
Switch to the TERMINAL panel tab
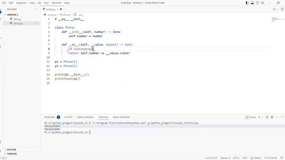click(x=103, y=117)
